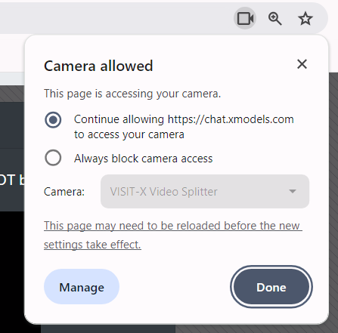Click the Done button
Viewport: 338px width, 333px height.
[271, 287]
